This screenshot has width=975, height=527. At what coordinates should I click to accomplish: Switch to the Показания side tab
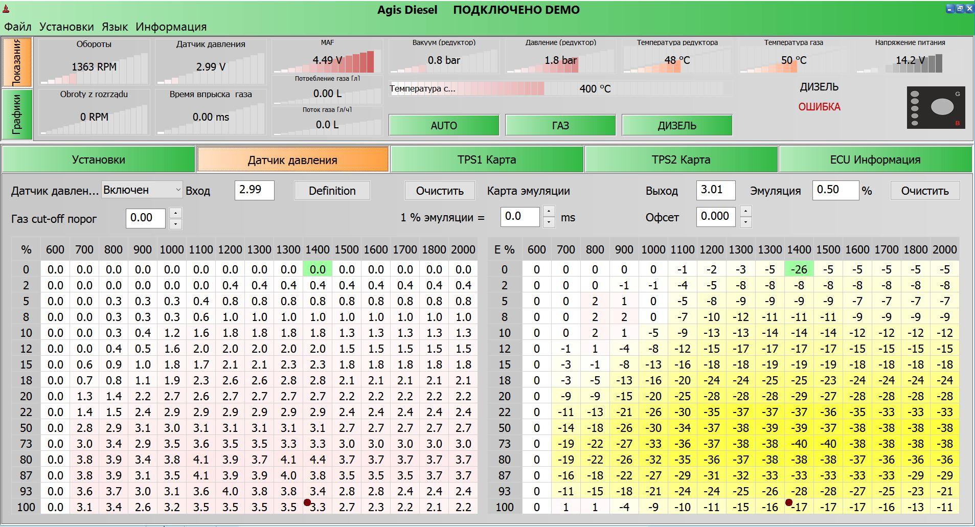[x=17, y=62]
